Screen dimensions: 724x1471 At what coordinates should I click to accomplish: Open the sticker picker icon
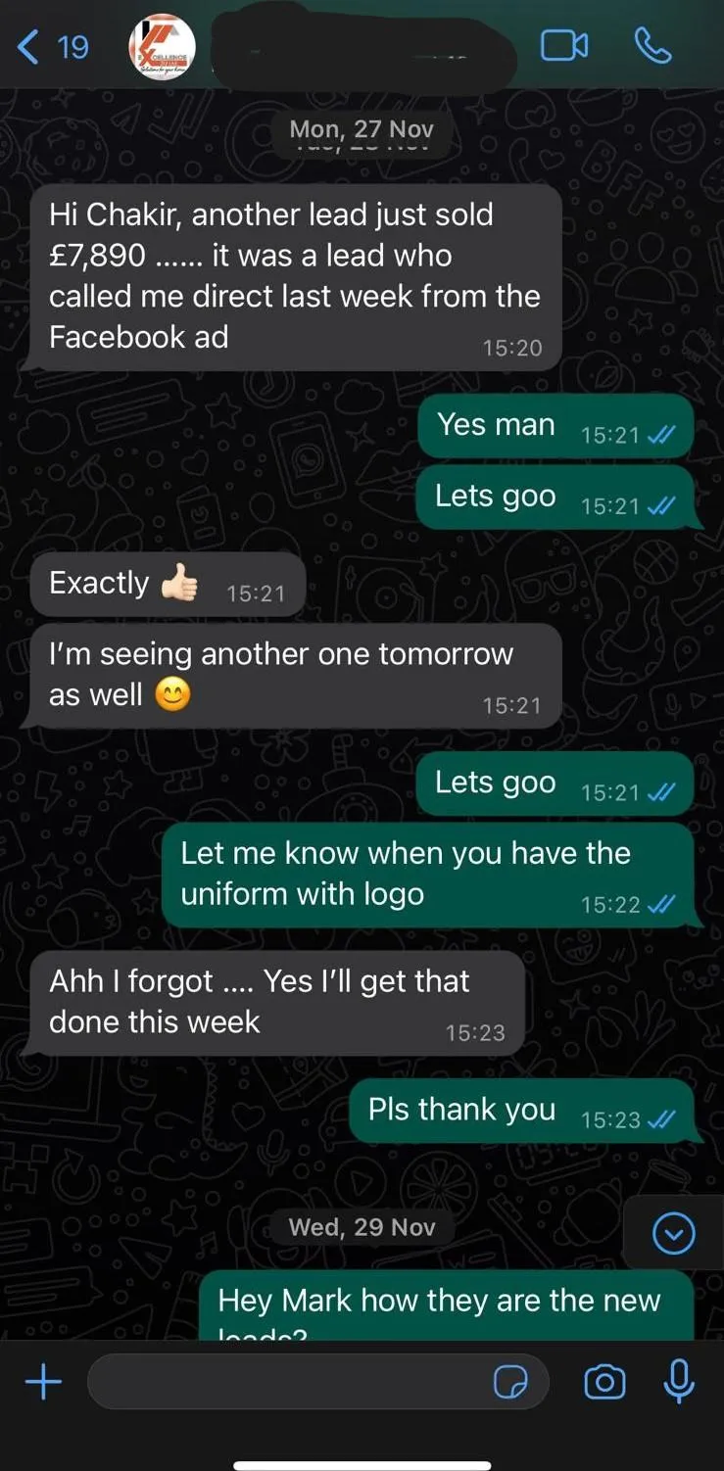(x=510, y=1382)
